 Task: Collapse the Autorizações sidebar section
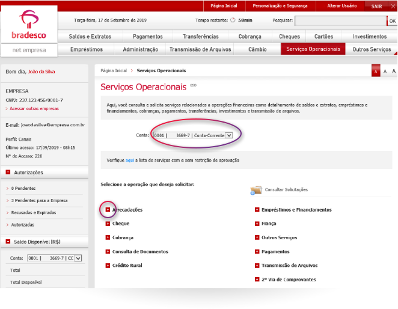point(8,173)
